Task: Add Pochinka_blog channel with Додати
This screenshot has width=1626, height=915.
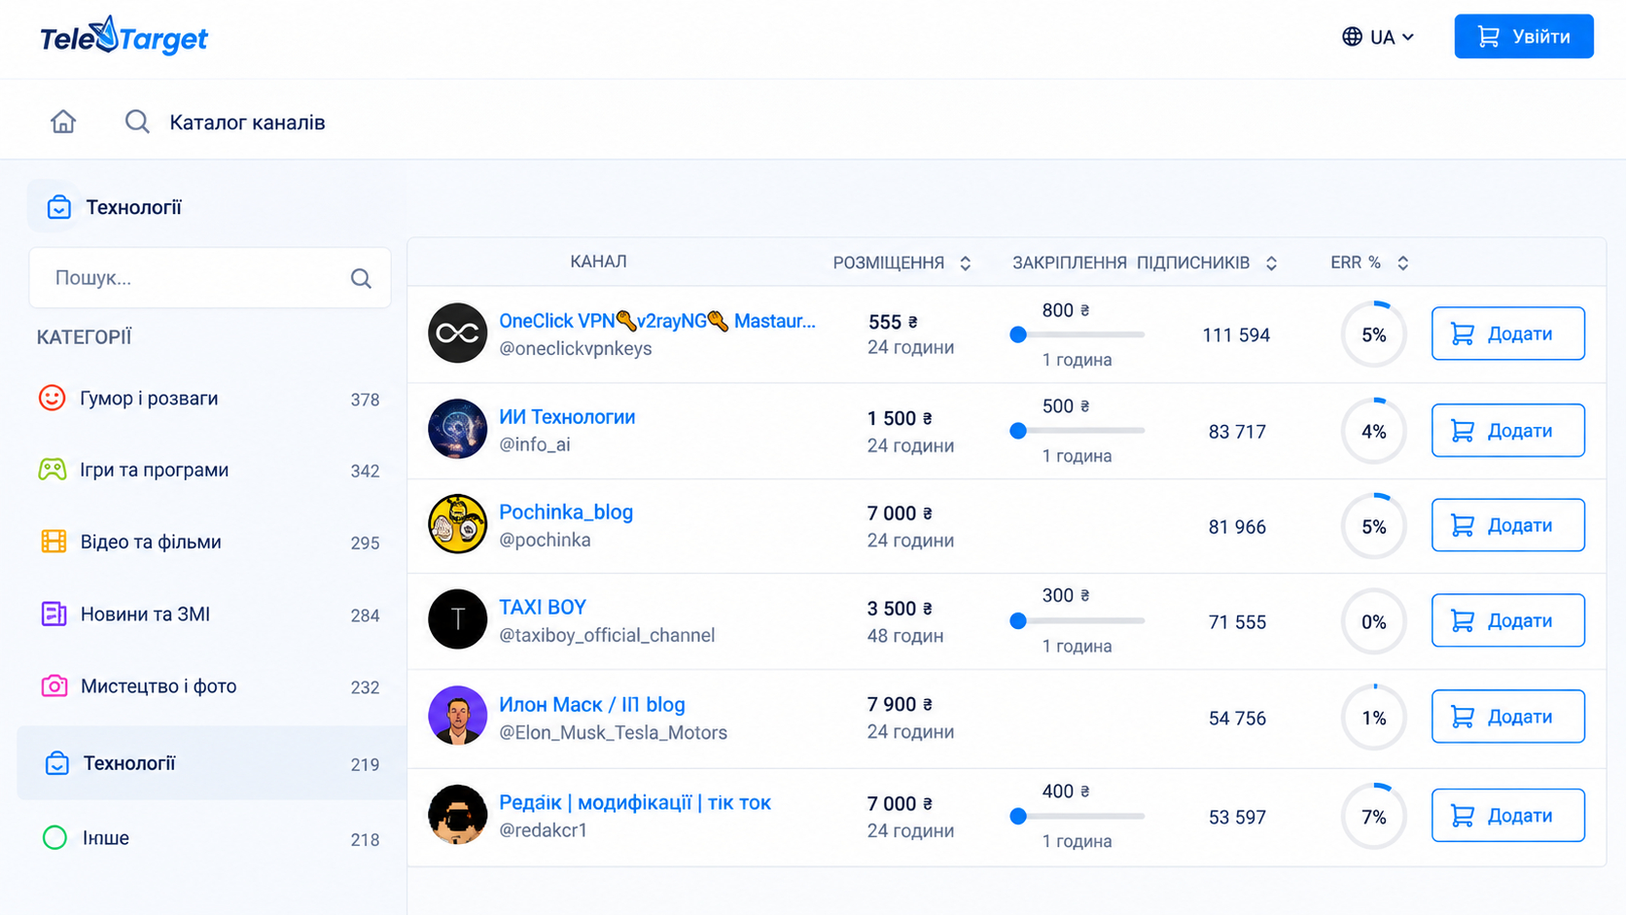Action: click(x=1507, y=525)
